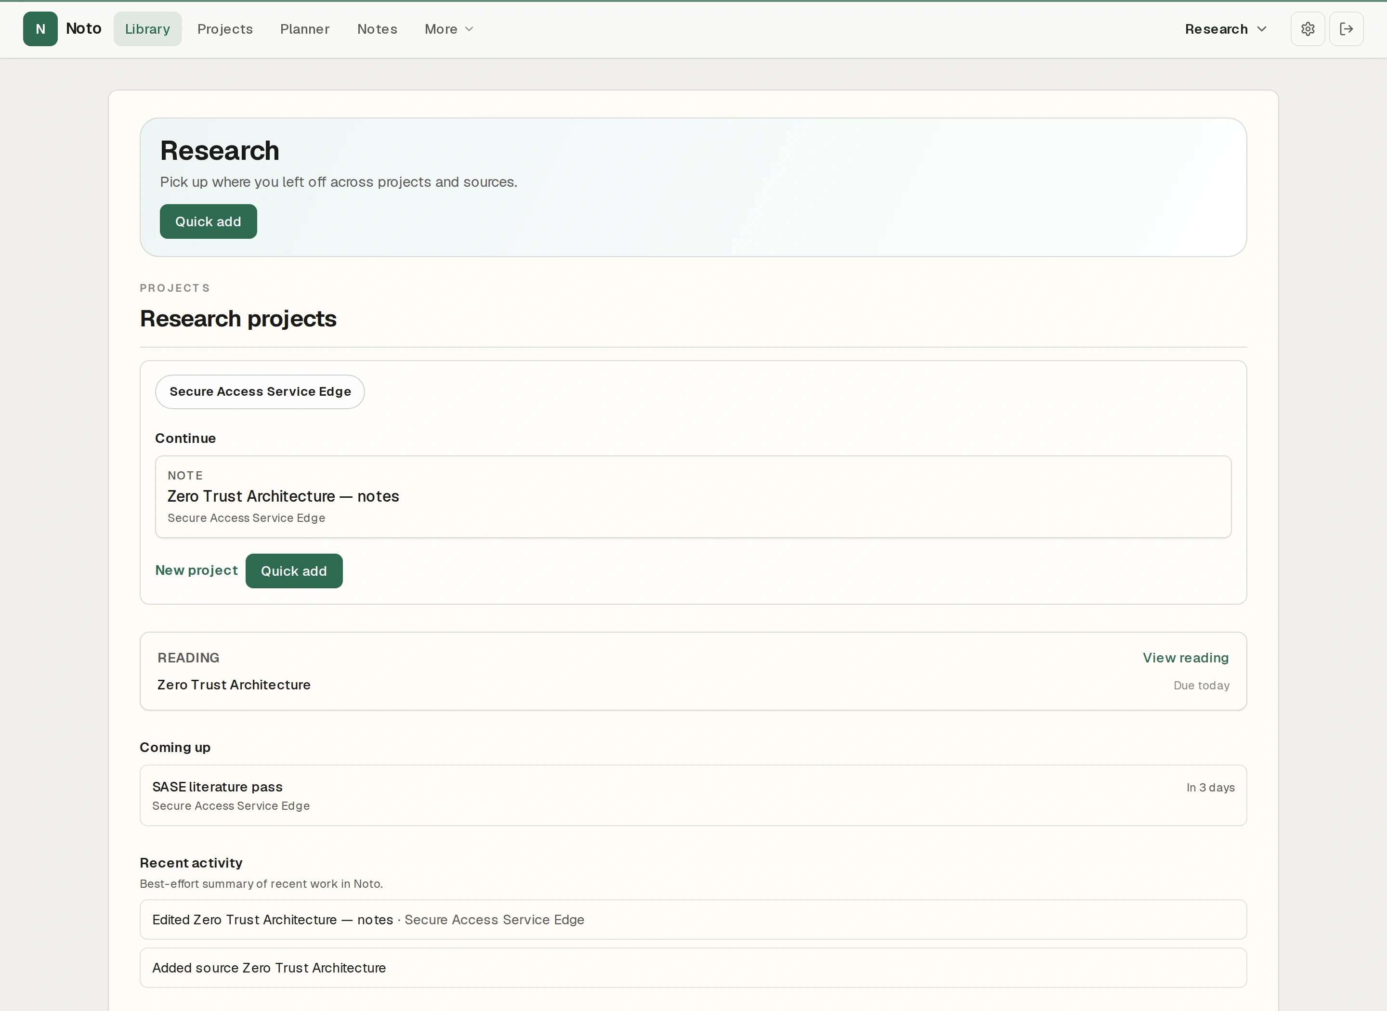Image resolution: width=1387 pixels, height=1011 pixels.
Task: Open the Library tab
Action: (x=147, y=29)
